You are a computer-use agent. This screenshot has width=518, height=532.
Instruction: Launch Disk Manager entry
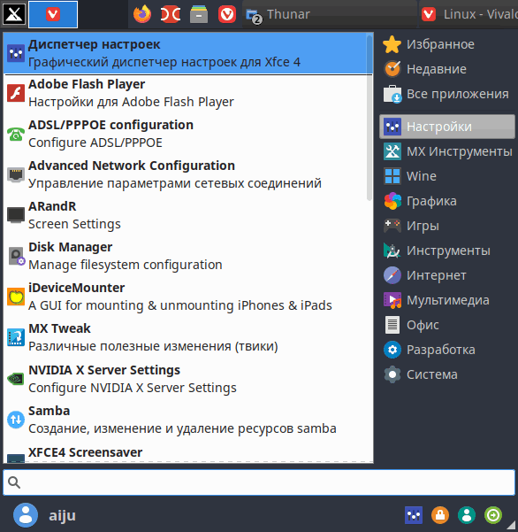point(188,256)
